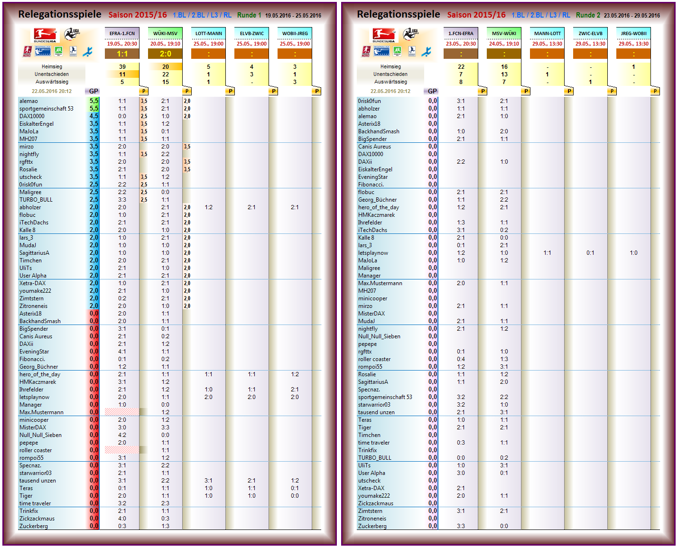The width and height of the screenshot is (678, 548).
Task: Click the gold 2:0 score bar for WÜKI-MSV
Action: pos(164,54)
